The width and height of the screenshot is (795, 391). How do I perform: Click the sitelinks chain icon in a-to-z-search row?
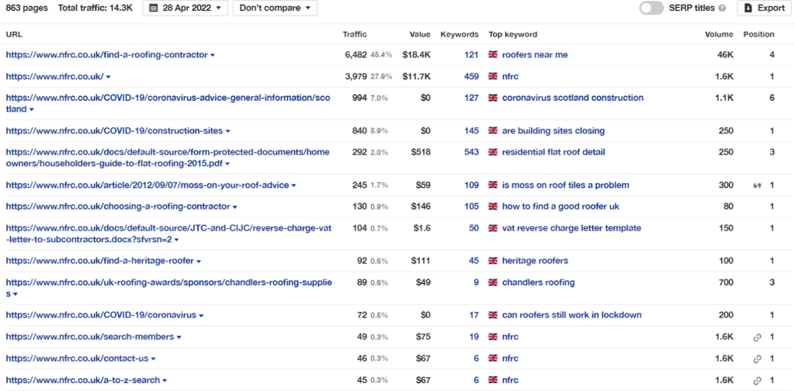tap(758, 381)
